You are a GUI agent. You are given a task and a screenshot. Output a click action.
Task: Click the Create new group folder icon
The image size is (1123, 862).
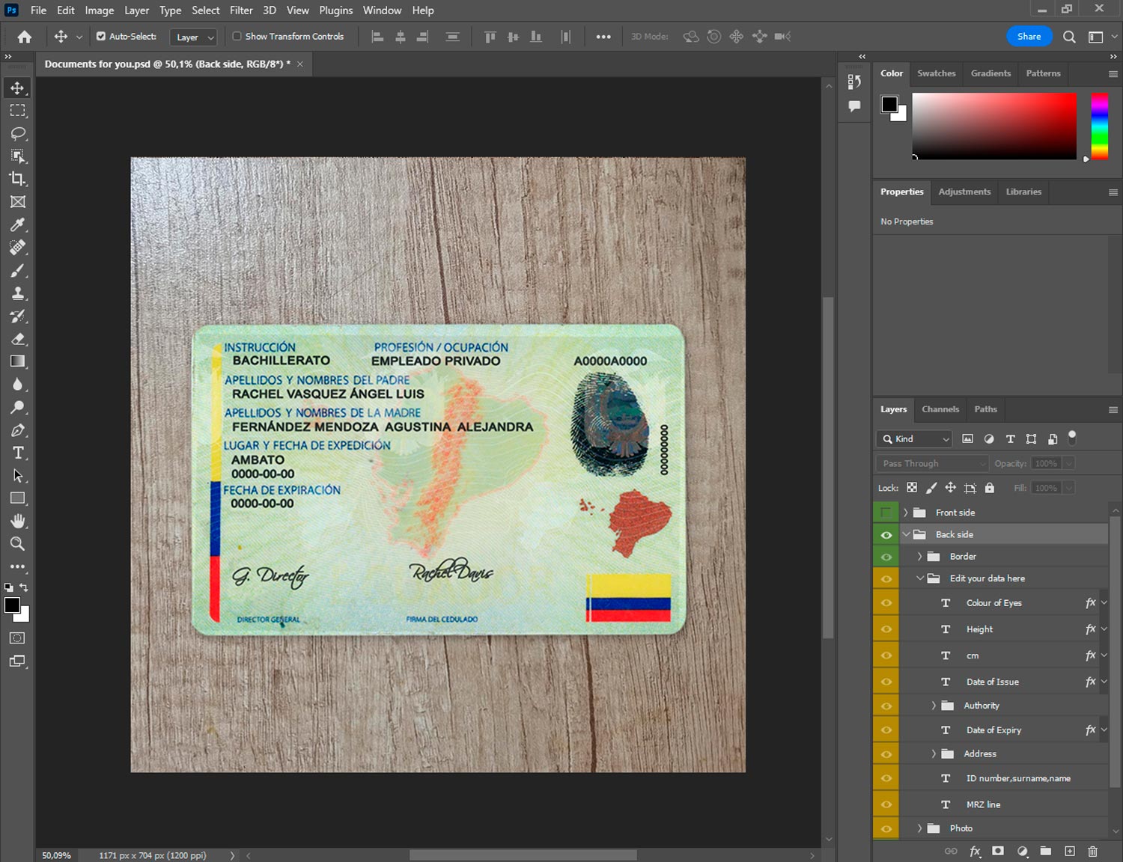click(1046, 851)
